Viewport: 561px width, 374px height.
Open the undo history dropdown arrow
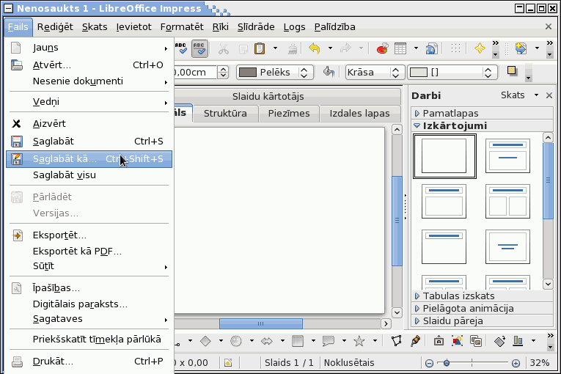click(x=330, y=48)
